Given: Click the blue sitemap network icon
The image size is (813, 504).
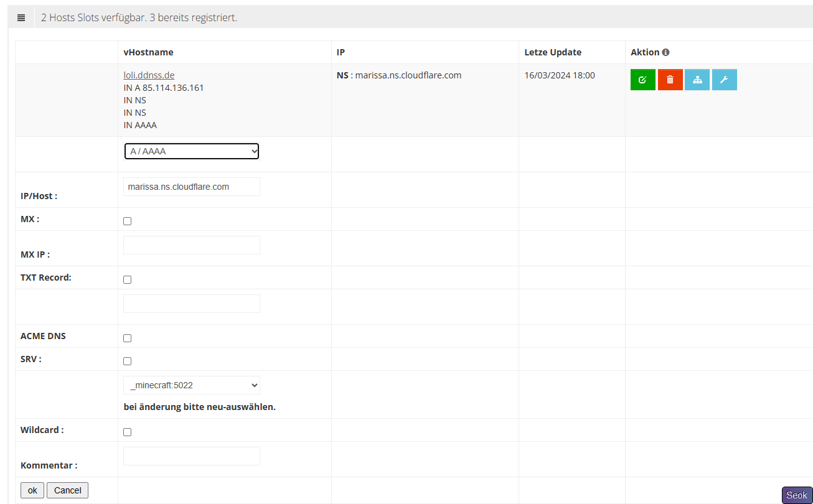Looking at the screenshot, I should tap(697, 80).
